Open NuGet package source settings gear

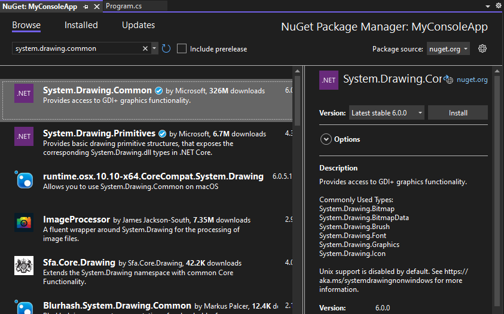tap(482, 48)
